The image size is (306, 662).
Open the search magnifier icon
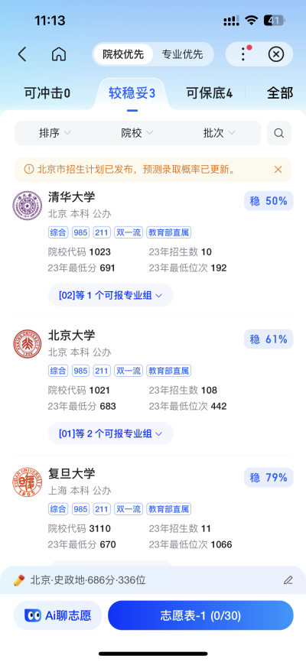[x=279, y=133]
